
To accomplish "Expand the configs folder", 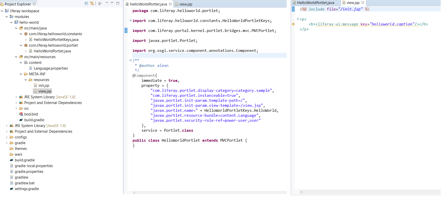I will coord(7,137).
